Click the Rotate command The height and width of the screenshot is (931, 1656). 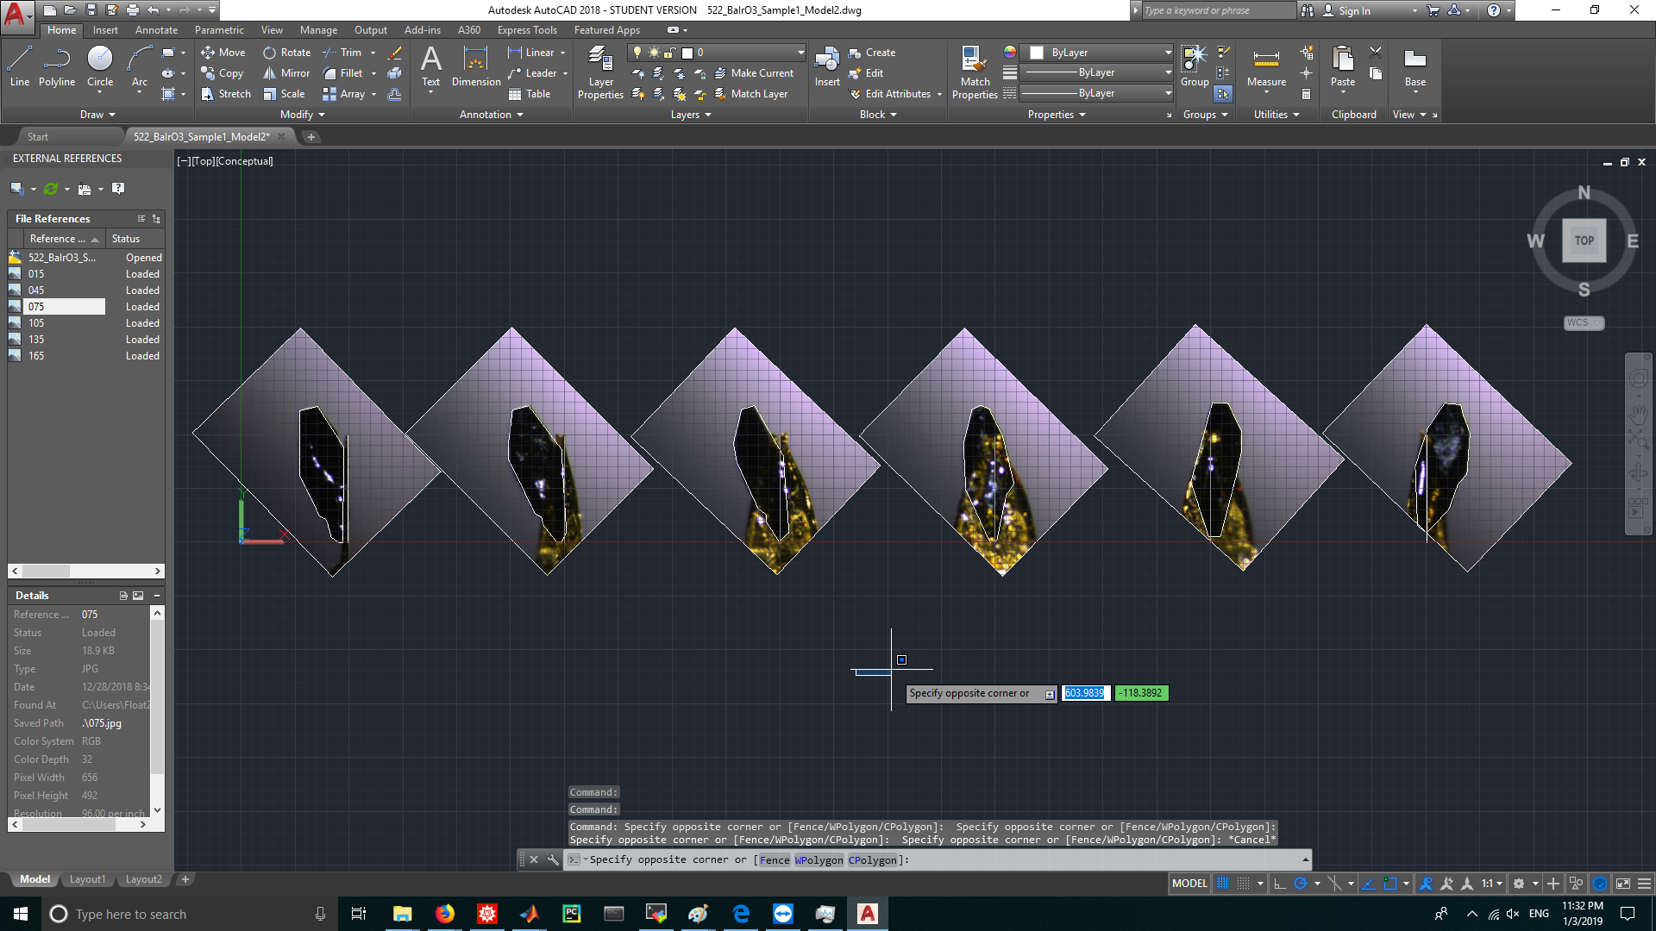287,53
